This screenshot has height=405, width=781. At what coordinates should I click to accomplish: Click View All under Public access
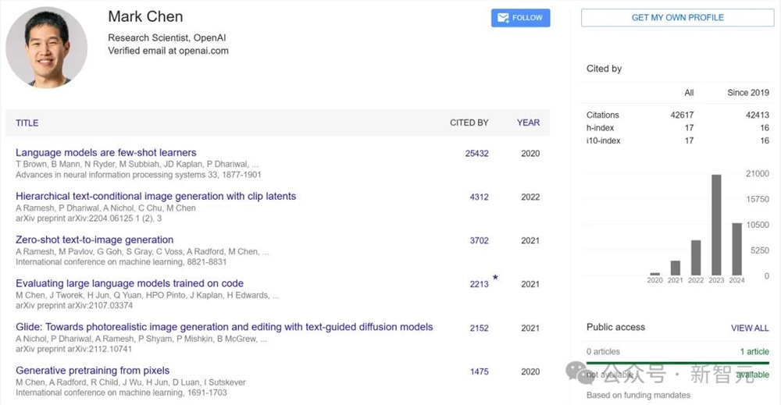tap(749, 328)
